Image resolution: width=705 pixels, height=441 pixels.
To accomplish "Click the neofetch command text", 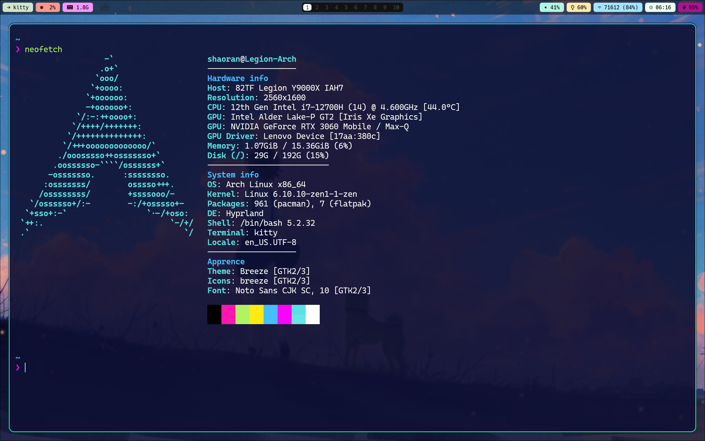I will click(x=44, y=49).
